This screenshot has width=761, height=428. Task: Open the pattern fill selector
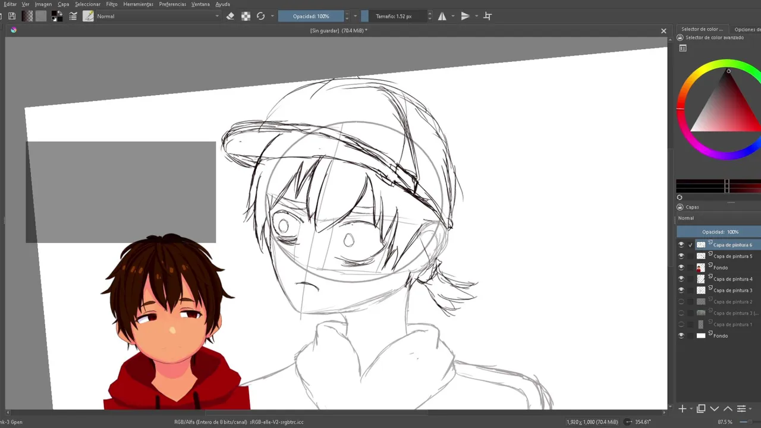coord(41,16)
